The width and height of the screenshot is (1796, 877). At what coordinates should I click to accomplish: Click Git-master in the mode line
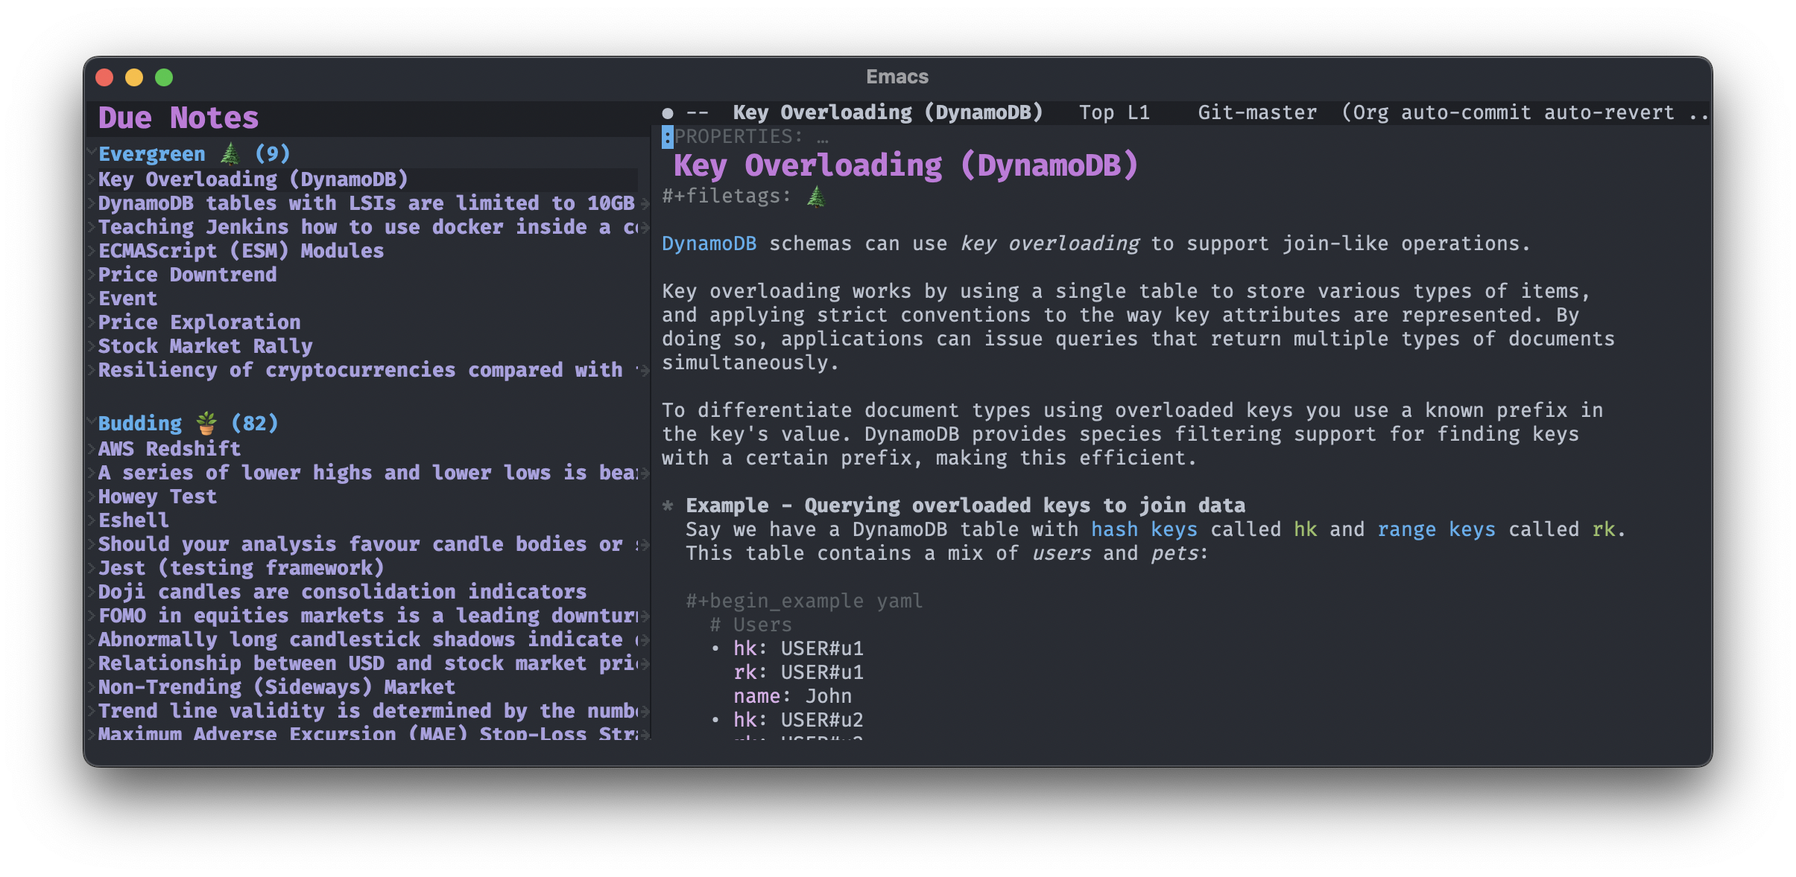[x=1256, y=112]
